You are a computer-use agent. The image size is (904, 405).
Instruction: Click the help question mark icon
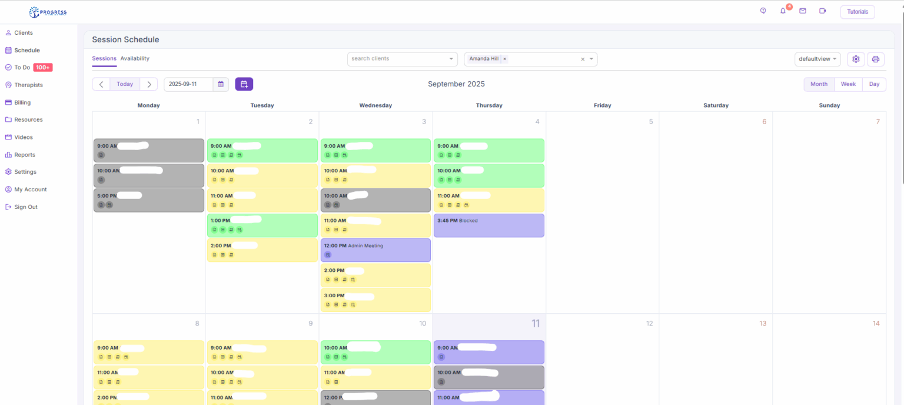tap(763, 11)
